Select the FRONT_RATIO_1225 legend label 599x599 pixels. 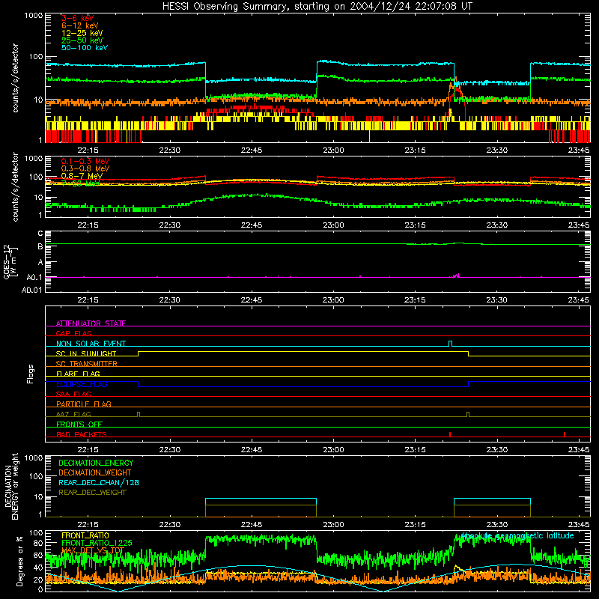click(x=97, y=543)
